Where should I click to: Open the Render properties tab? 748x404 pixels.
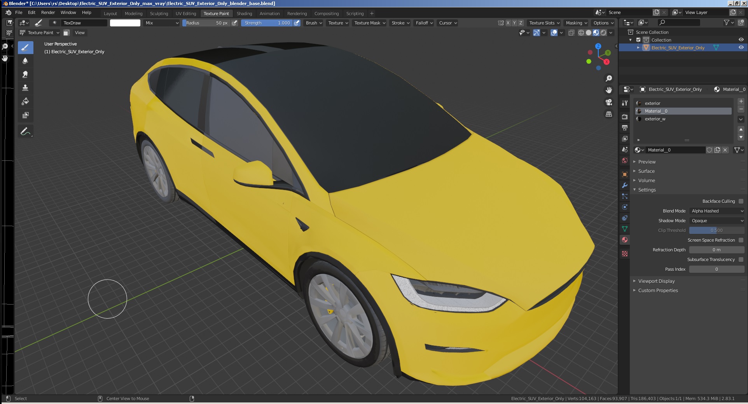[x=625, y=117]
